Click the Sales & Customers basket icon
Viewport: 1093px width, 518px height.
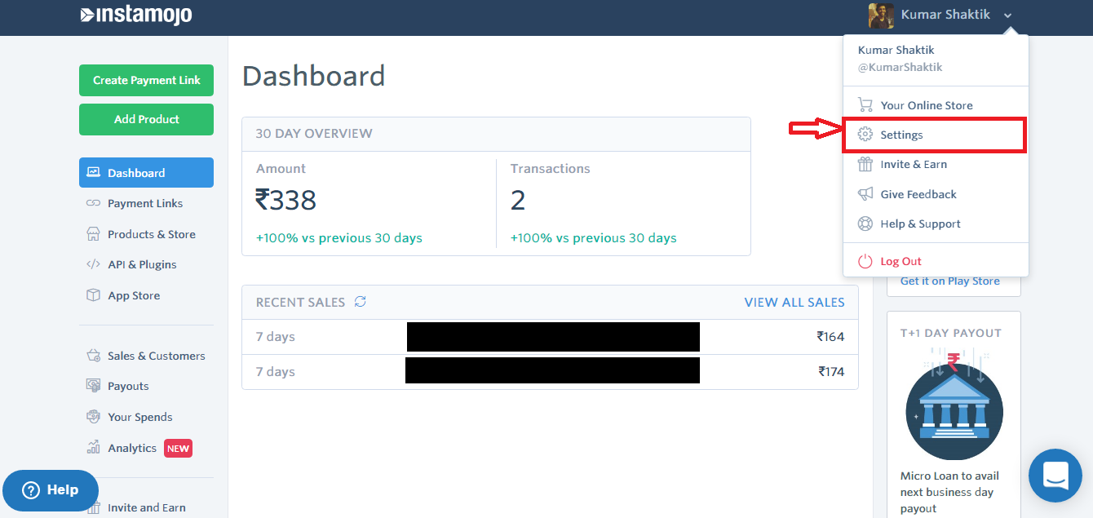pyautogui.click(x=93, y=356)
